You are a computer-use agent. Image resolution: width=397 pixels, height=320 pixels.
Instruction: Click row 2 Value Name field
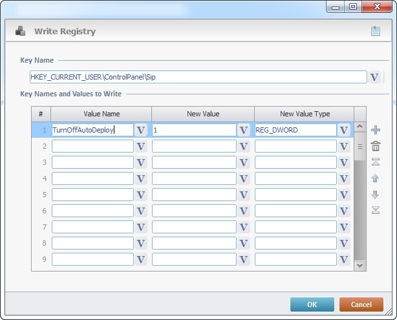tap(92, 146)
